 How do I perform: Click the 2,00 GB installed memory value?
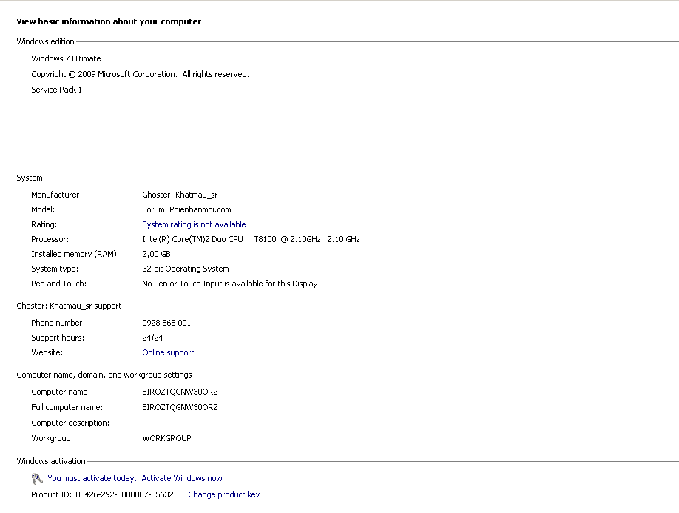pyautogui.click(x=155, y=254)
